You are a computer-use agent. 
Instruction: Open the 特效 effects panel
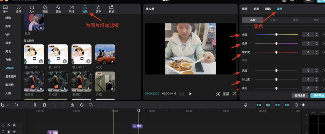[58, 9]
